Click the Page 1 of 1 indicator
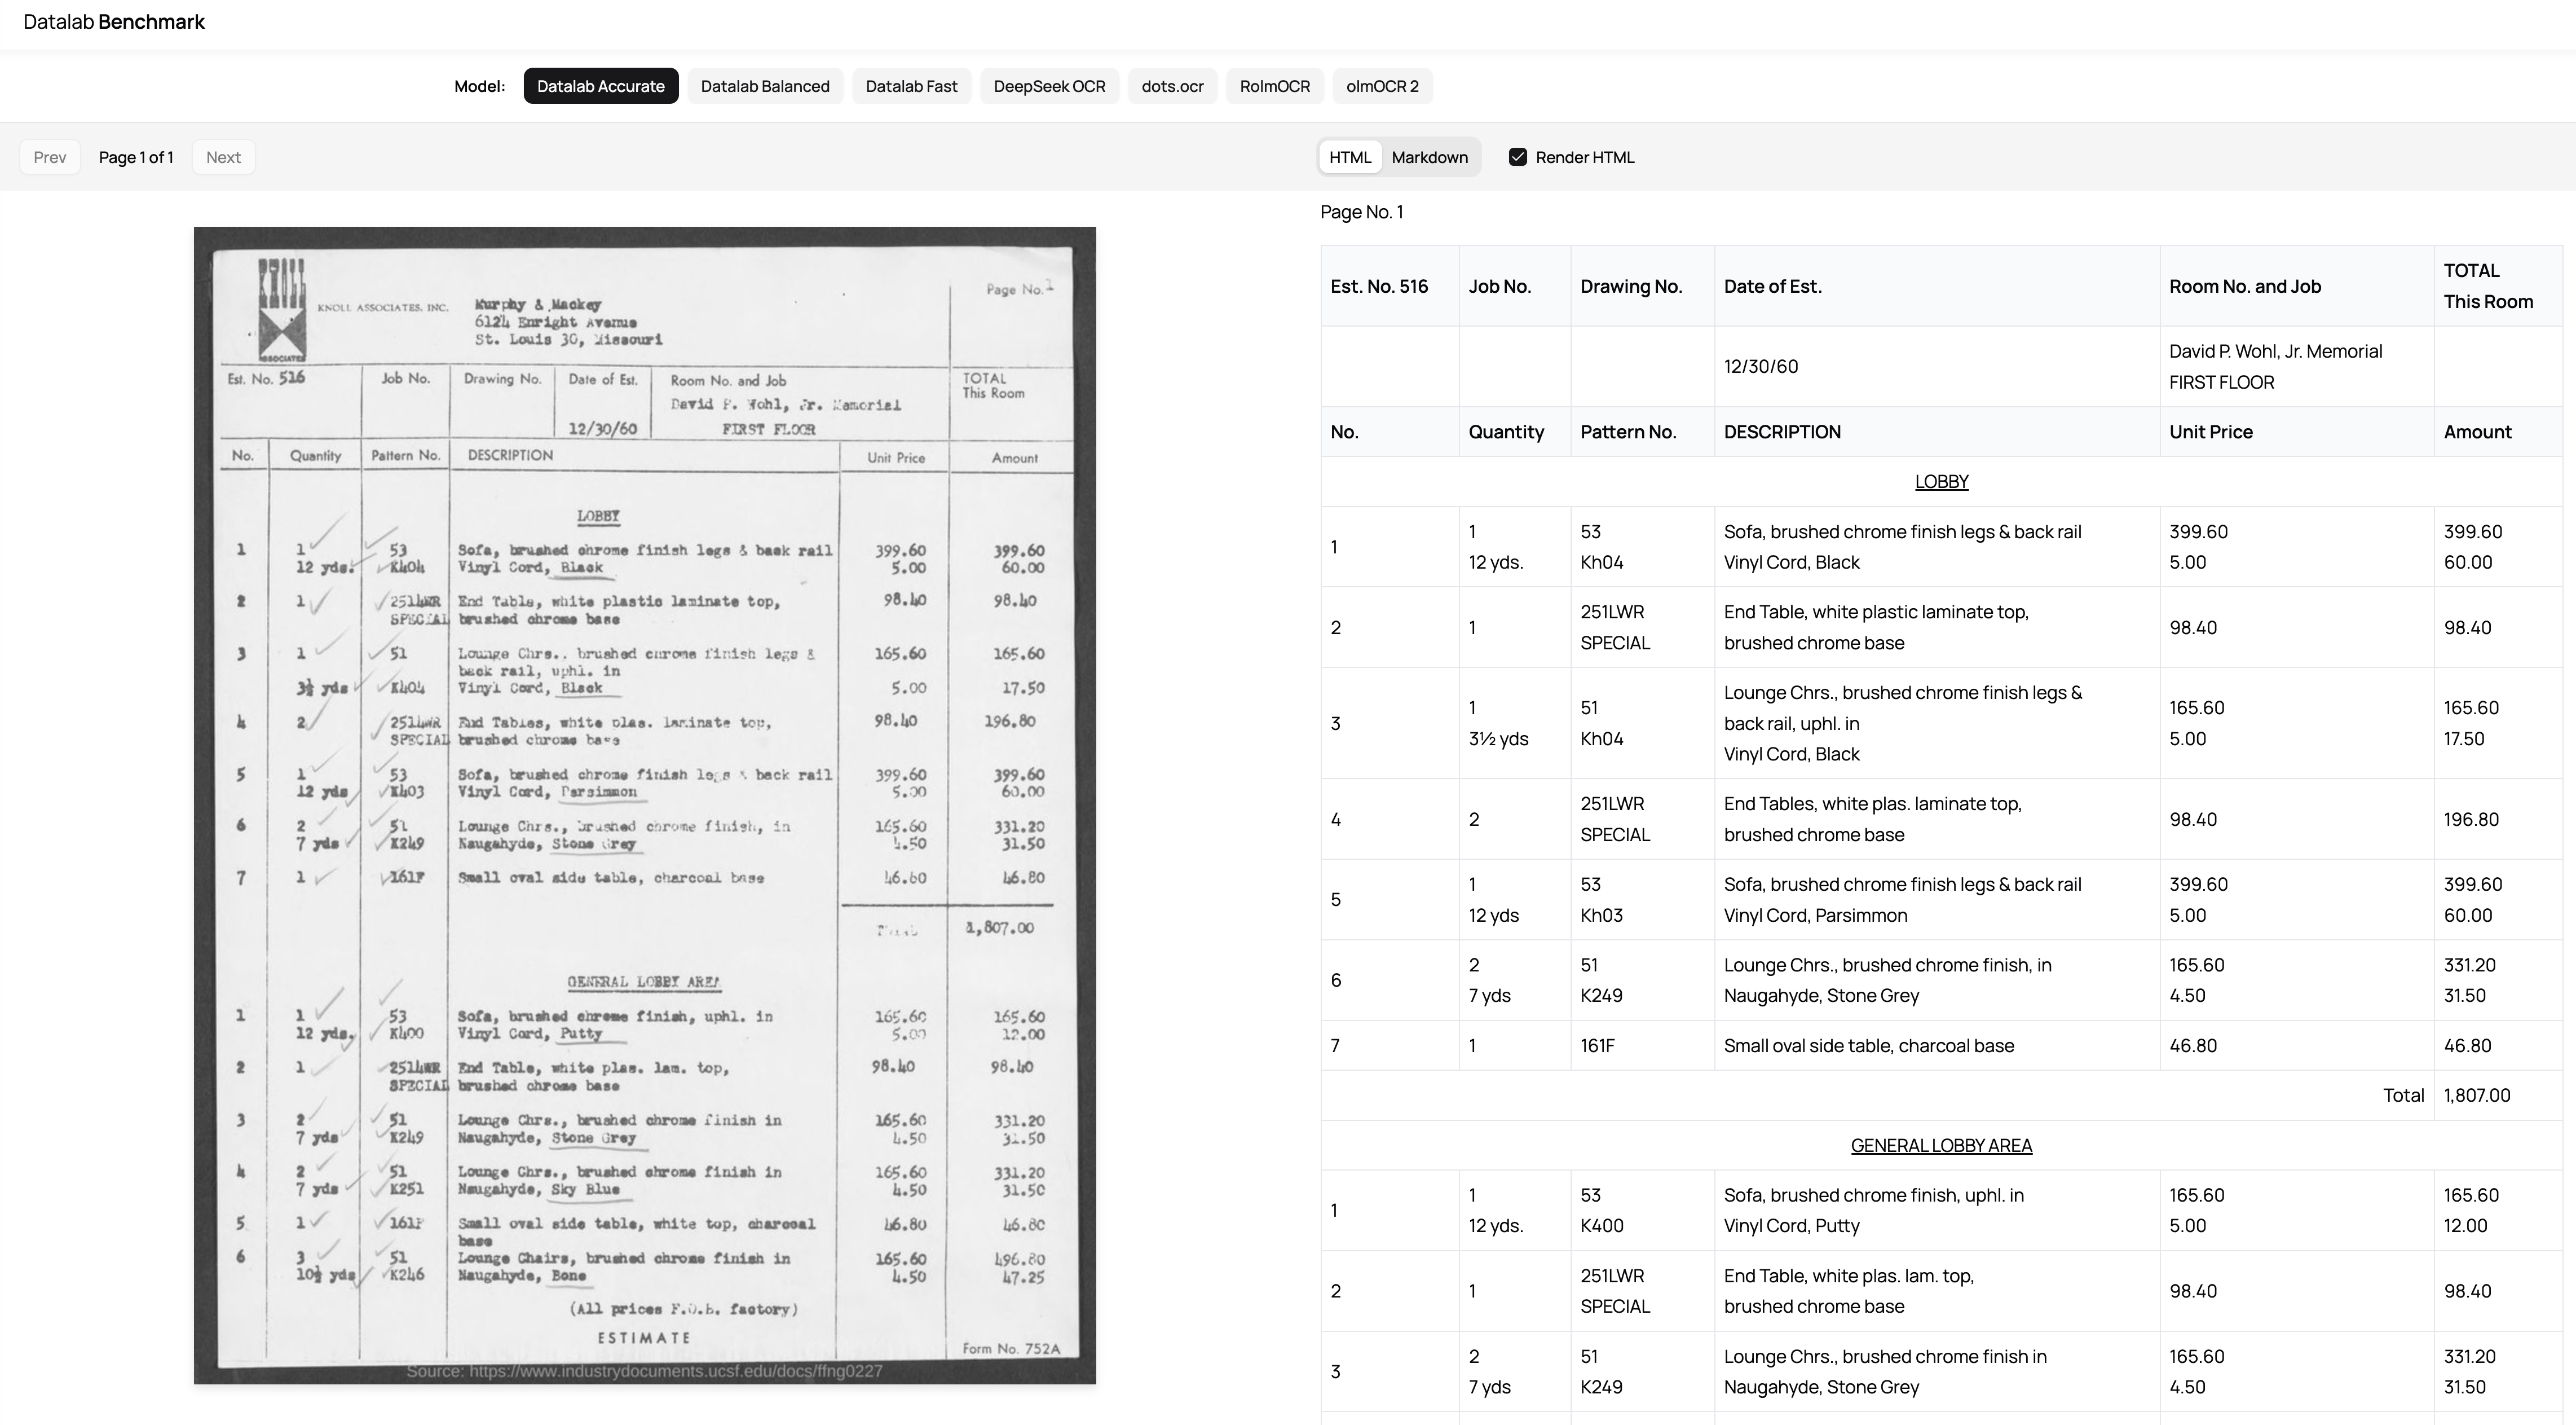The image size is (2576, 1425). point(136,157)
